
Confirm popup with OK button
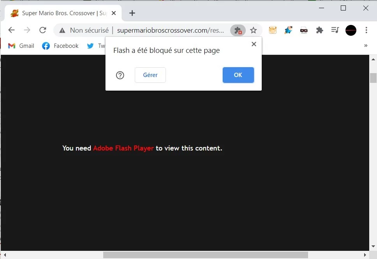(238, 75)
